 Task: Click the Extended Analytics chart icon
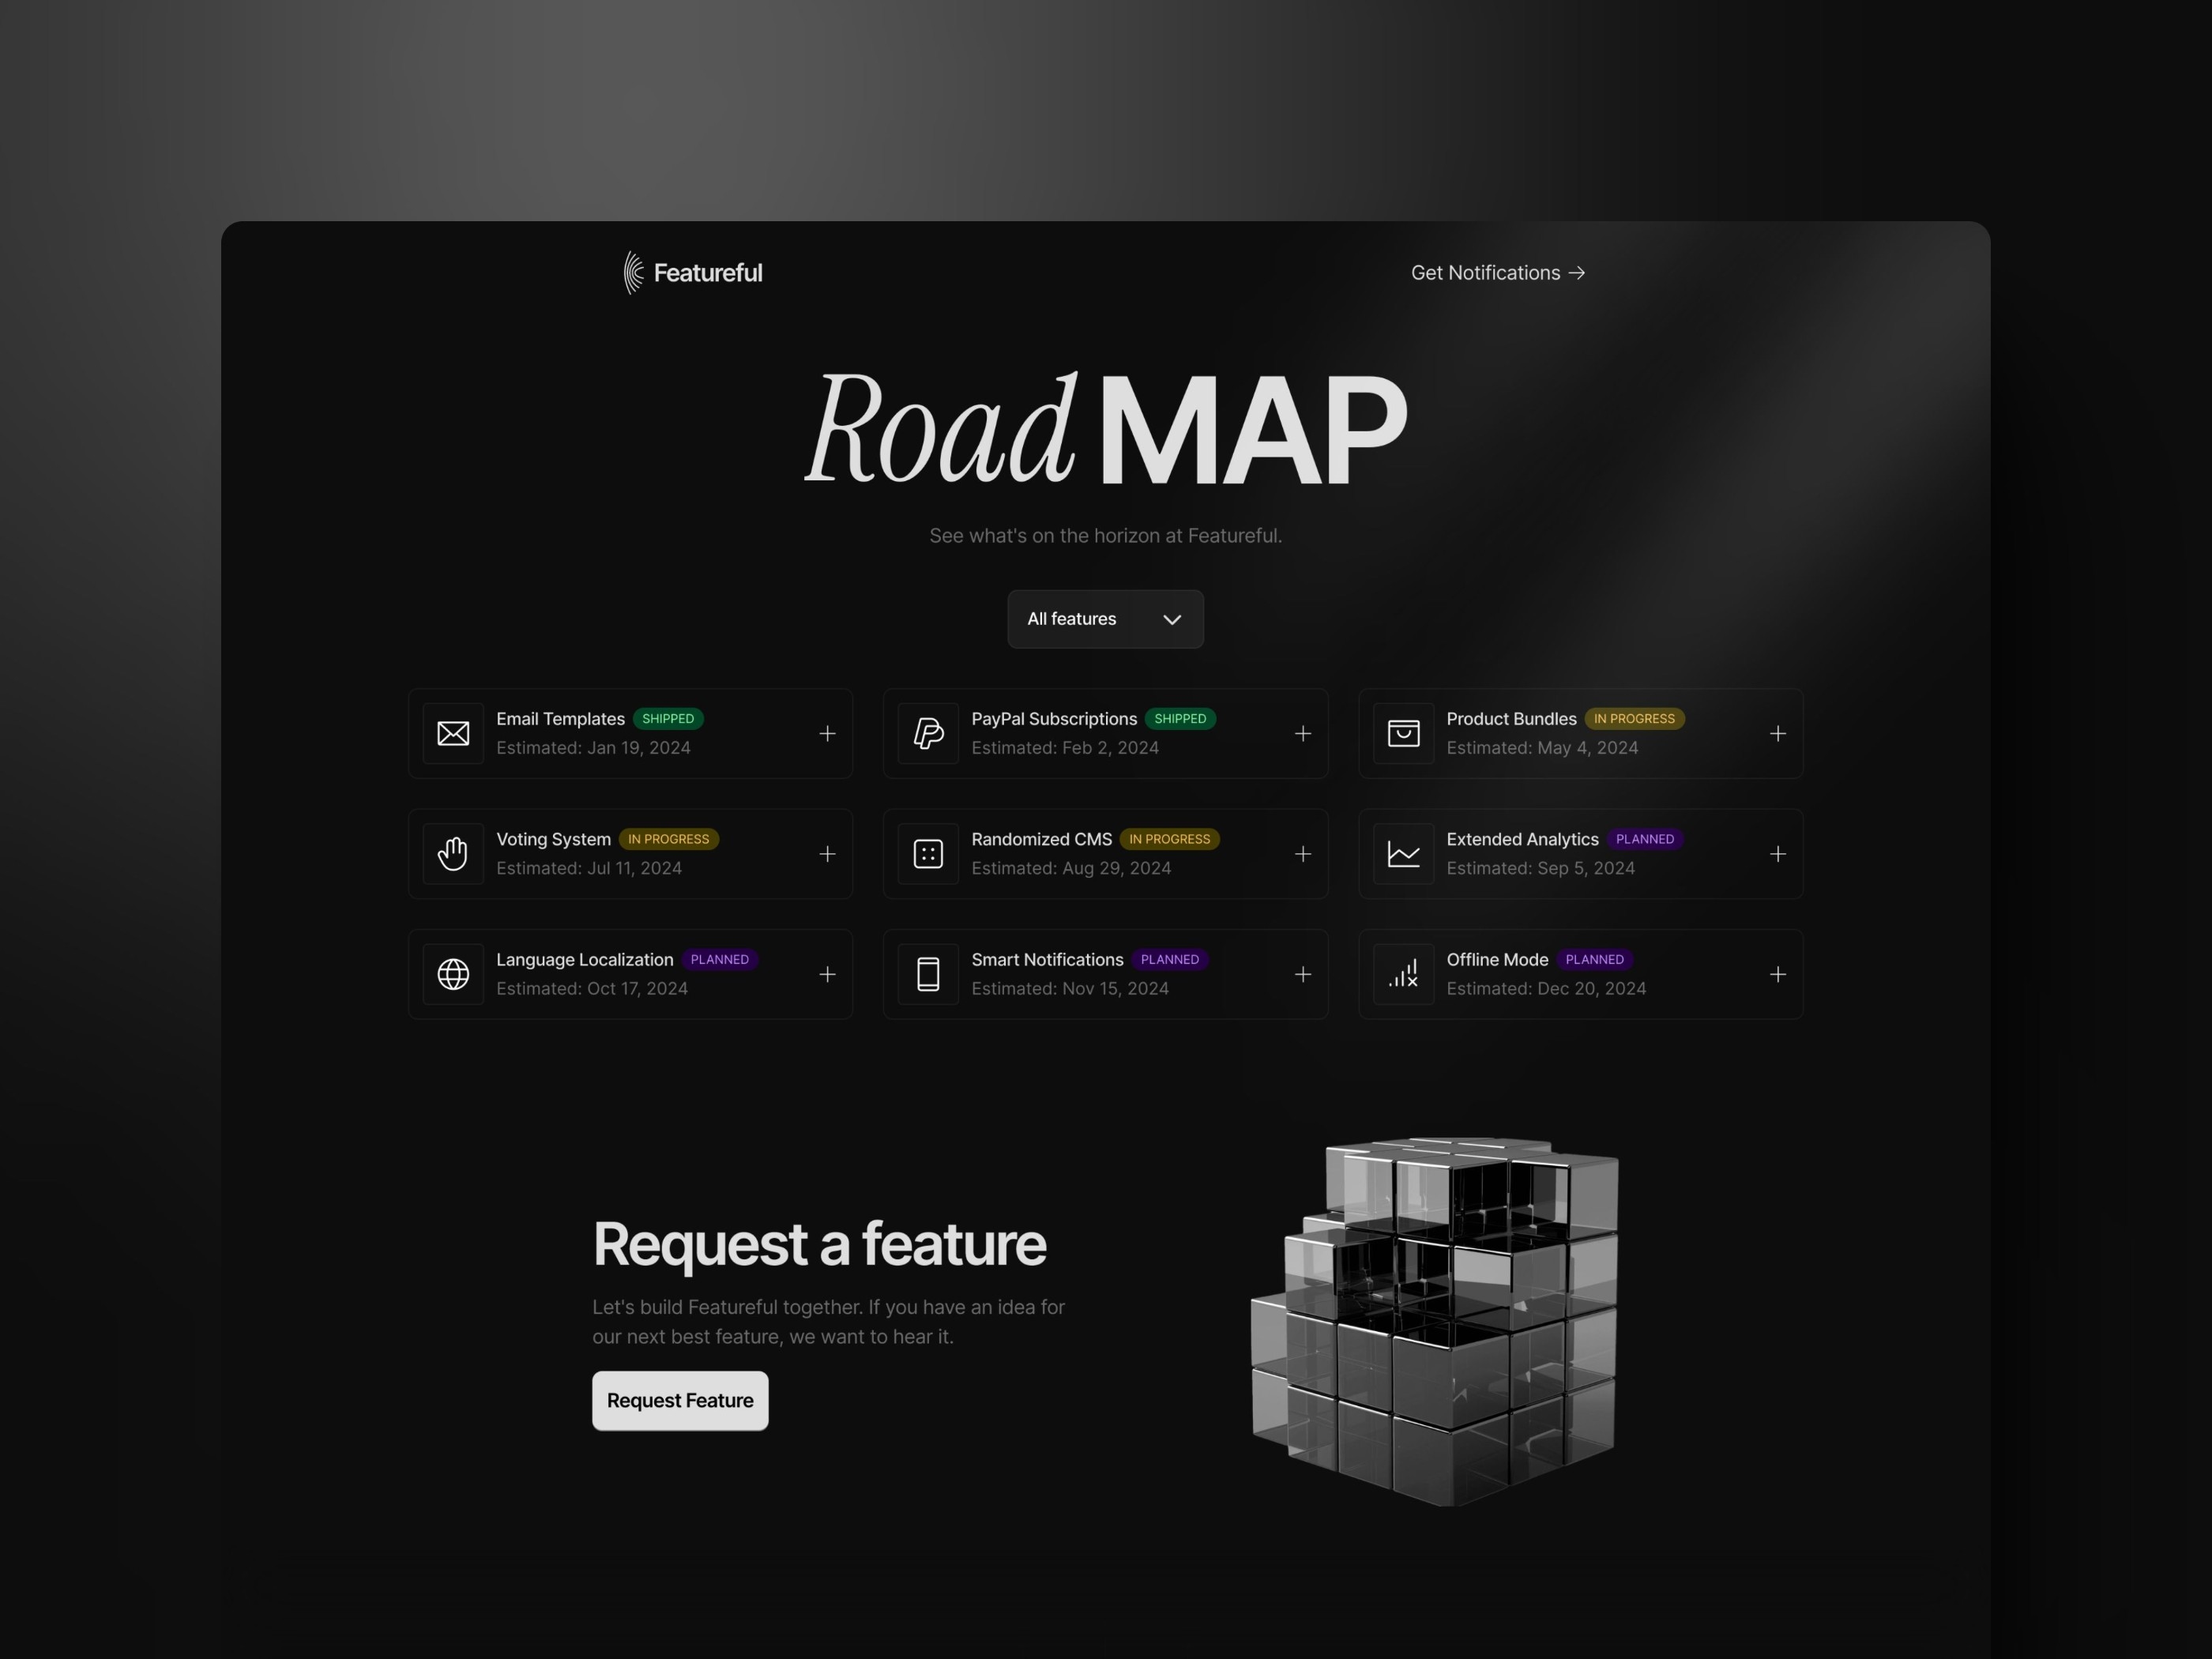1402,852
